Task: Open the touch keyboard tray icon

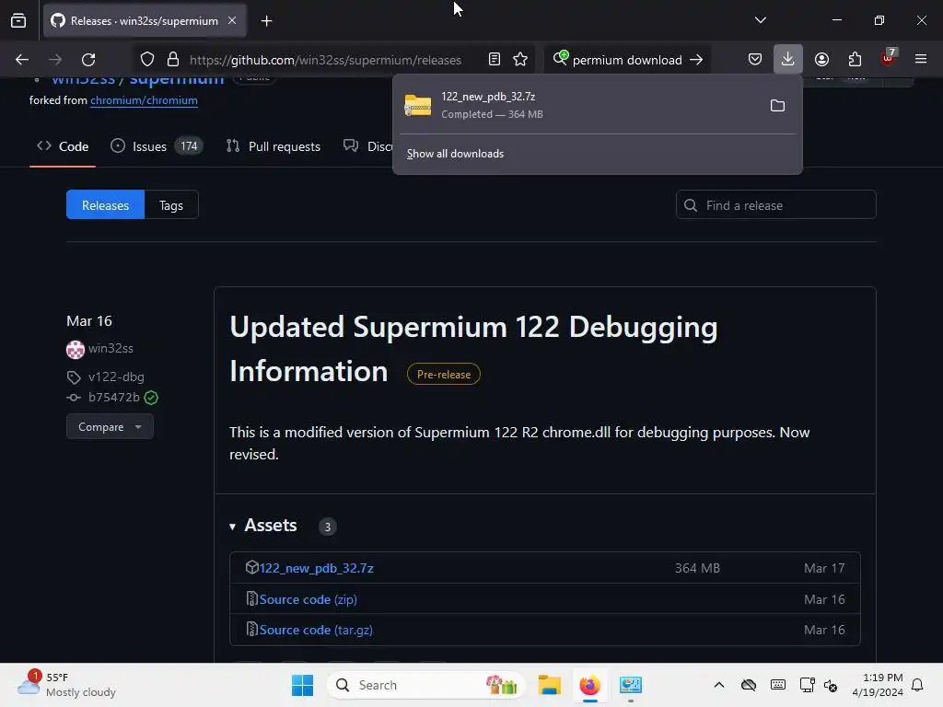Action: click(777, 685)
